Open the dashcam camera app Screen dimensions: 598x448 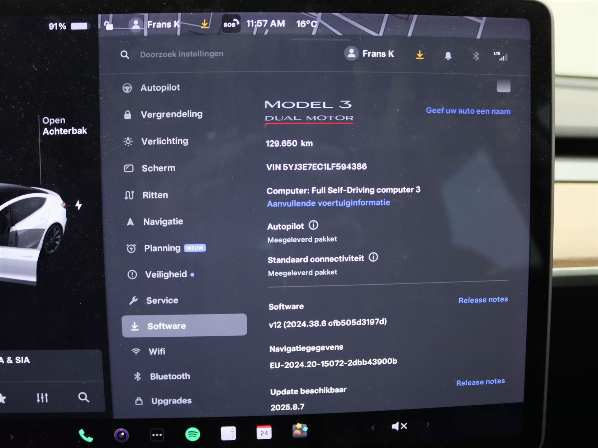pyautogui.click(x=121, y=435)
